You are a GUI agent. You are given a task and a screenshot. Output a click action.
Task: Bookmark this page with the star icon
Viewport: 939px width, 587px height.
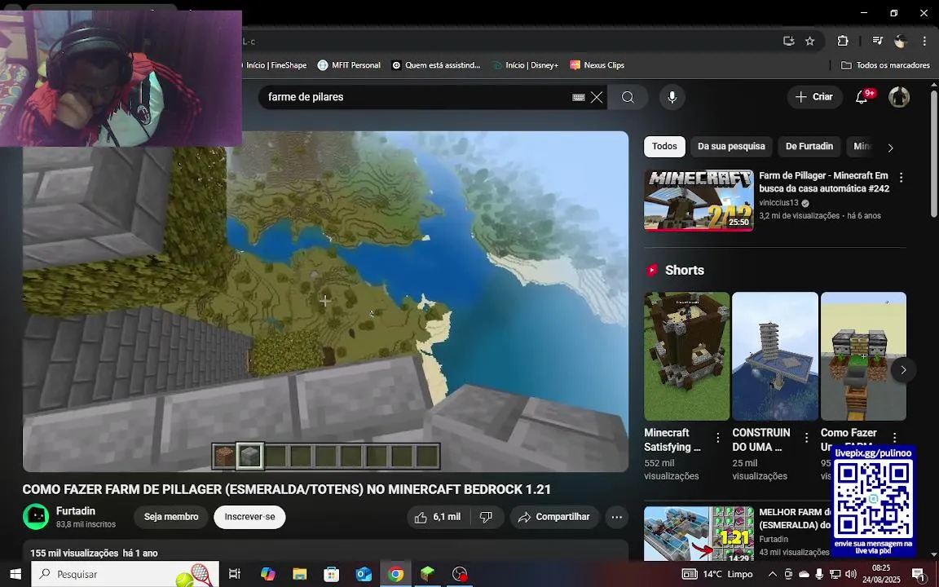809,41
